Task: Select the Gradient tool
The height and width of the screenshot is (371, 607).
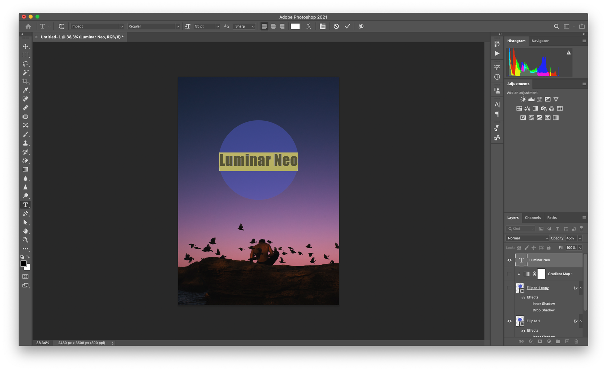Action: pyautogui.click(x=25, y=169)
